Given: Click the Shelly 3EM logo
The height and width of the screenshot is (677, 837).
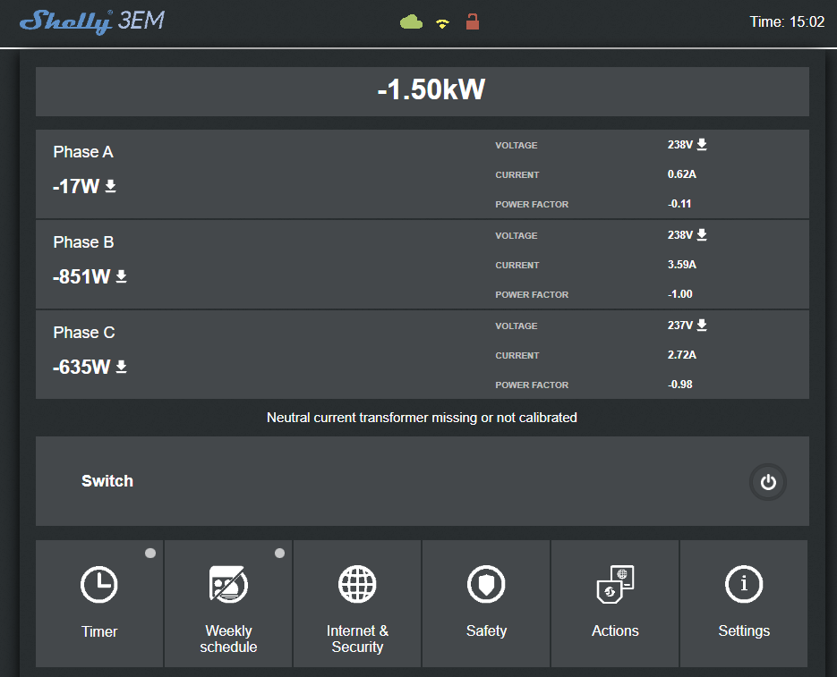Looking at the screenshot, I should 92,21.
